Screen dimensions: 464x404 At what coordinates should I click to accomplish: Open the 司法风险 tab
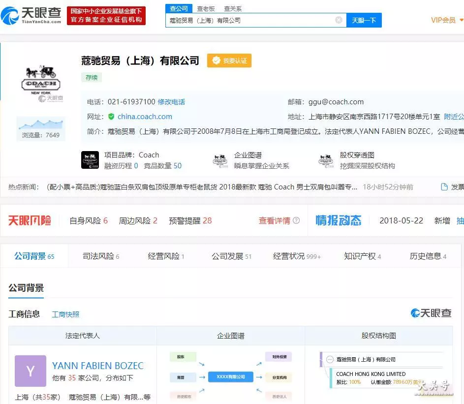[101, 256]
